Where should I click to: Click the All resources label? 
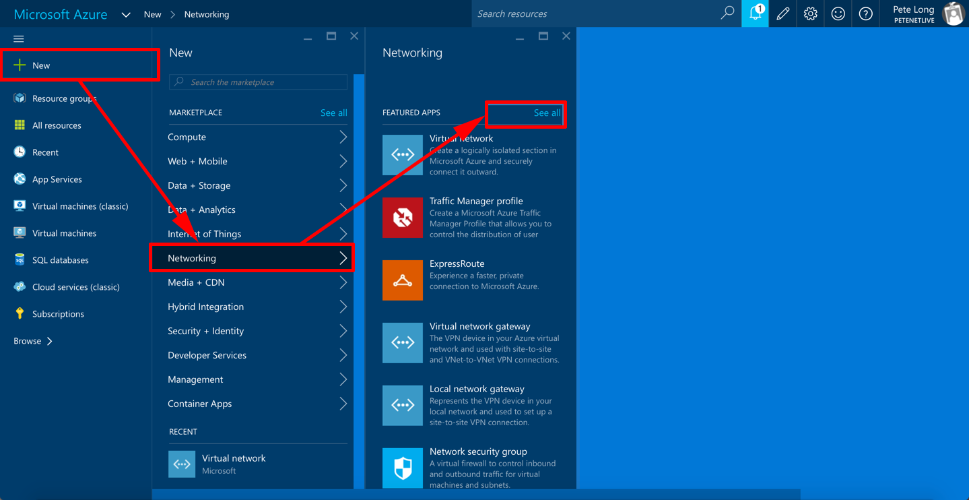click(x=57, y=125)
